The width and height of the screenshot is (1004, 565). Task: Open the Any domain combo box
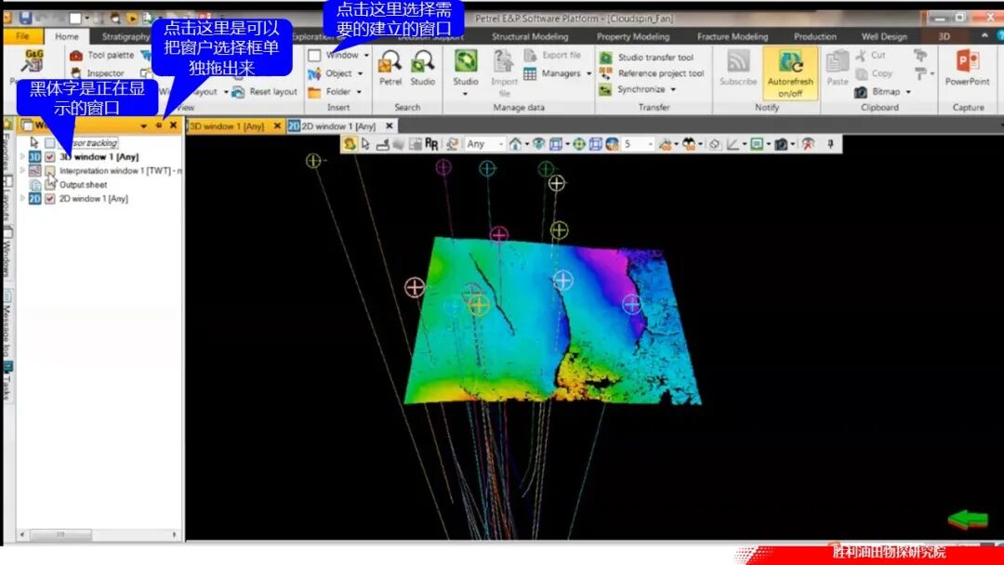pos(484,144)
